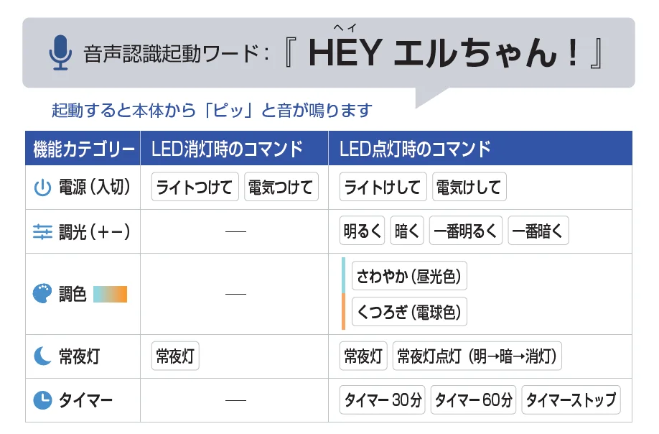
Task: Click the microphone icon in the speech bubble
Action: pyautogui.click(x=60, y=52)
